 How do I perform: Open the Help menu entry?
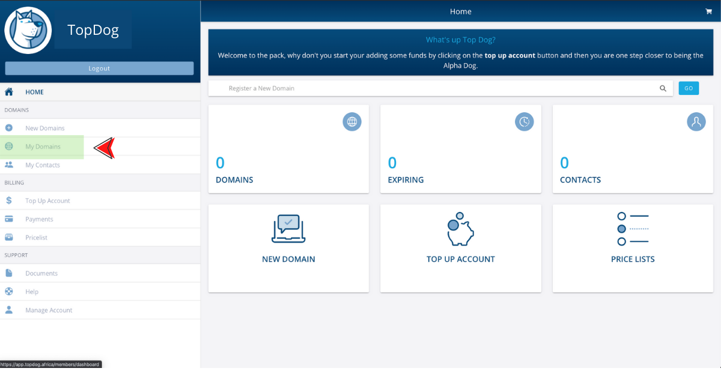100,292
